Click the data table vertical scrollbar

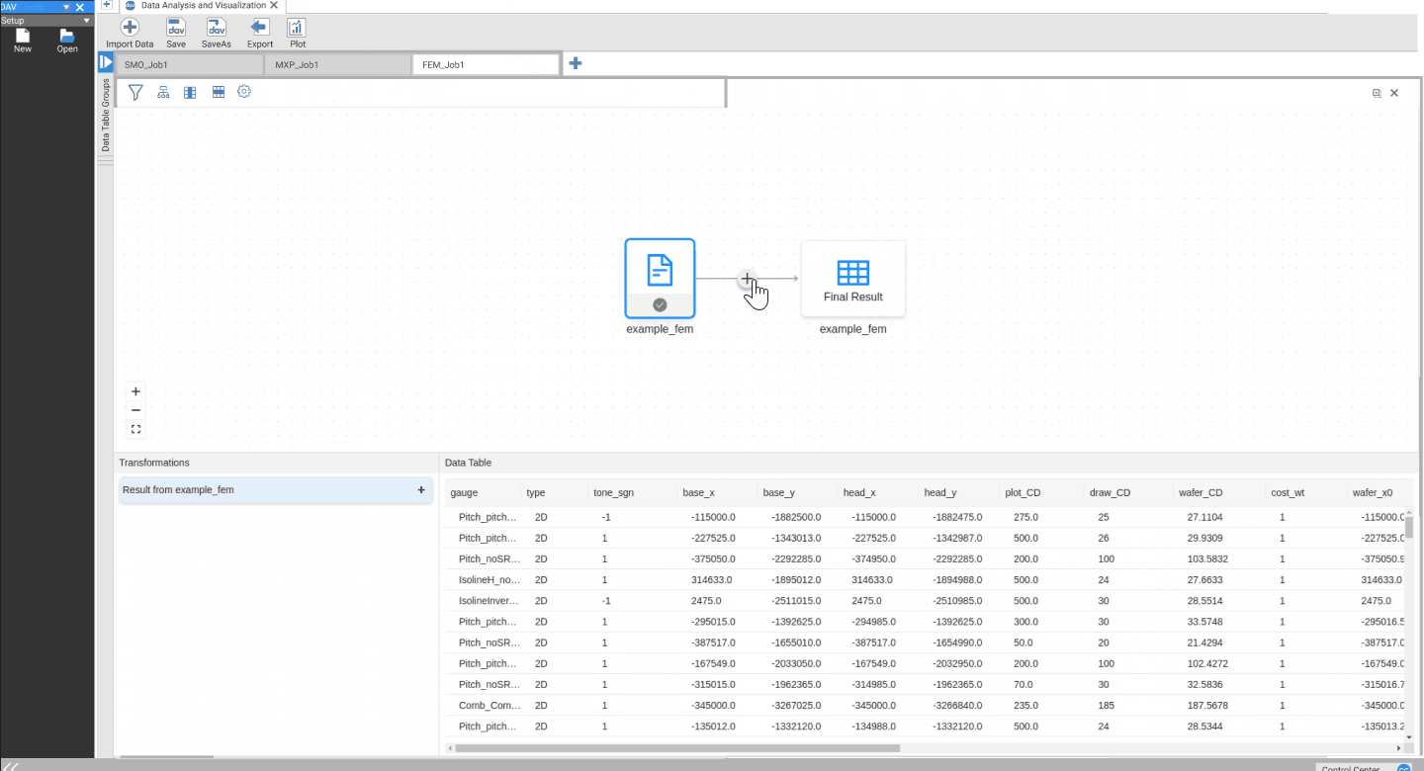tap(1409, 528)
